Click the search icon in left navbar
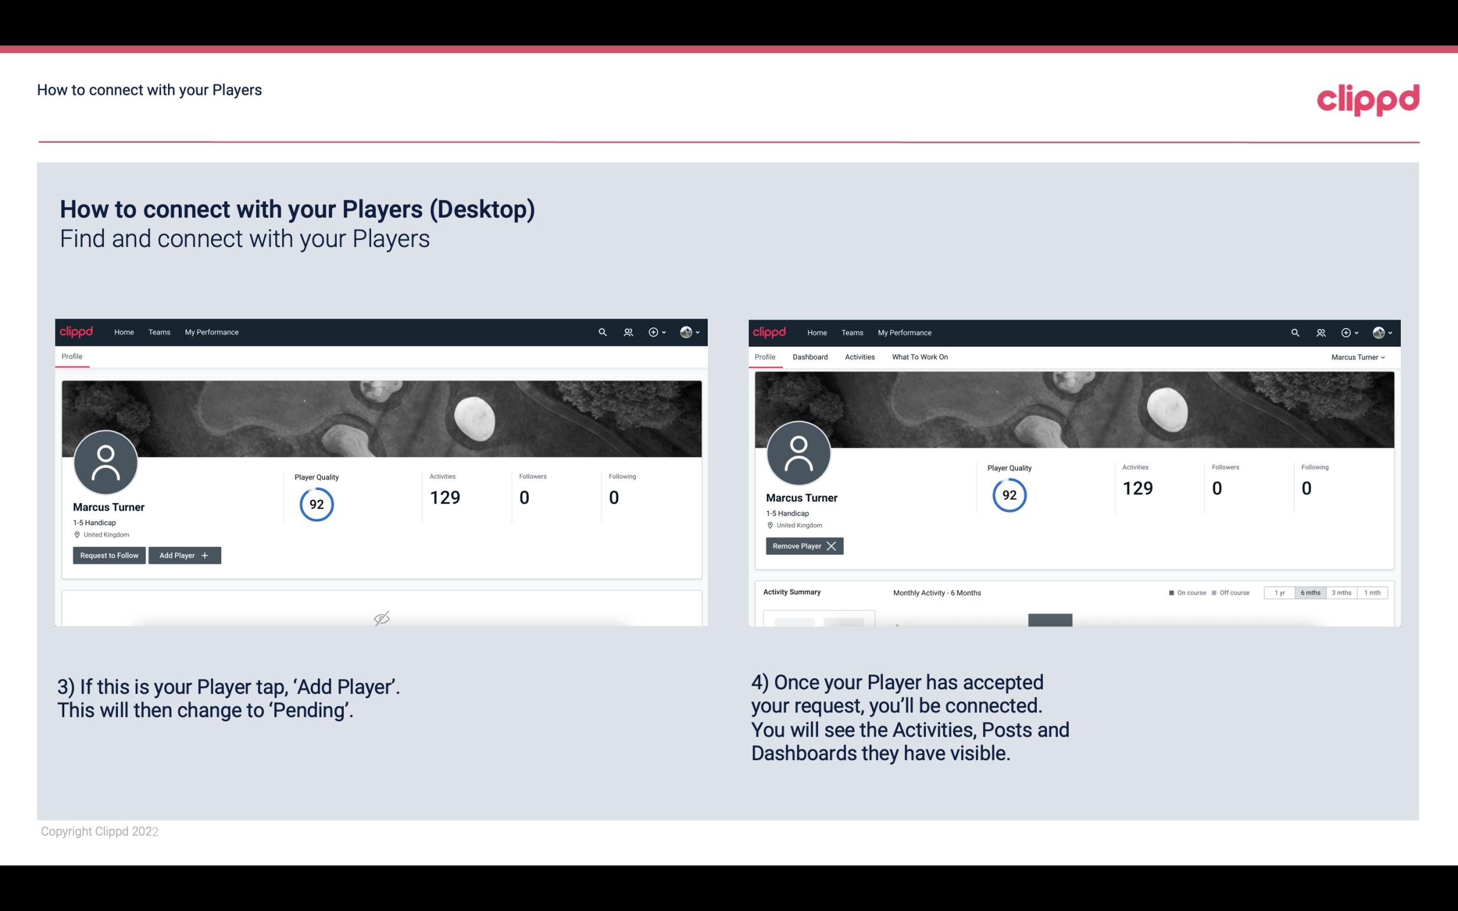 click(x=602, y=331)
